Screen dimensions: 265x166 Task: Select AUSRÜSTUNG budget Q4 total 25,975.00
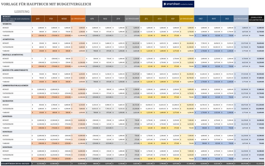(x=241, y=43)
